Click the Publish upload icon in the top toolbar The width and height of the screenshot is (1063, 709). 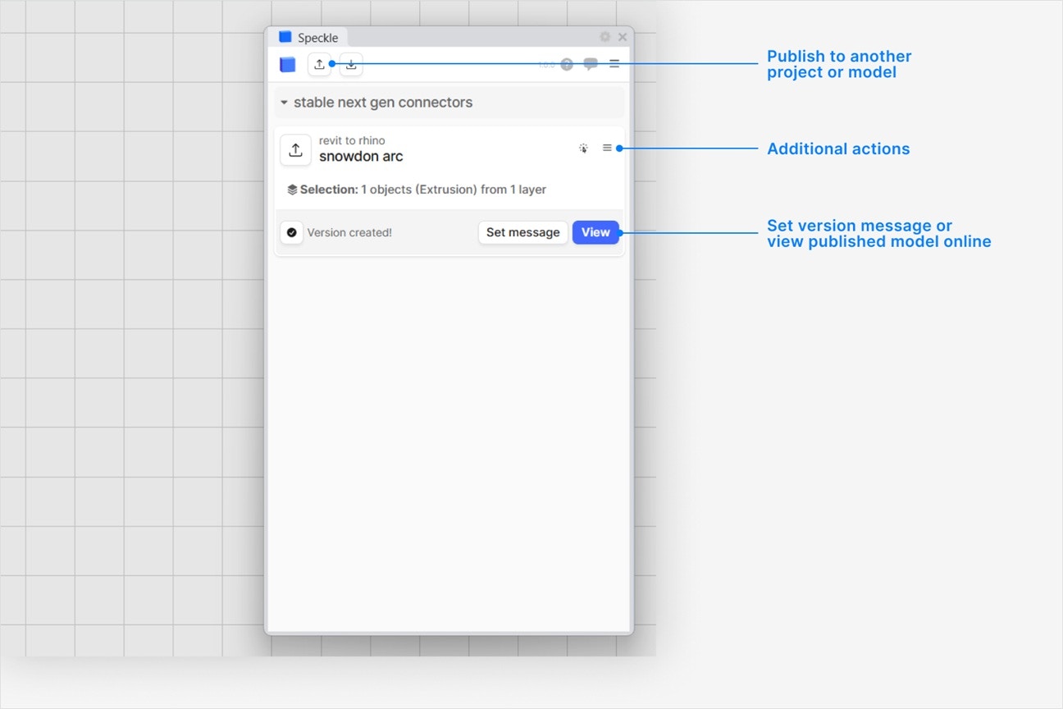(x=319, y=64)
